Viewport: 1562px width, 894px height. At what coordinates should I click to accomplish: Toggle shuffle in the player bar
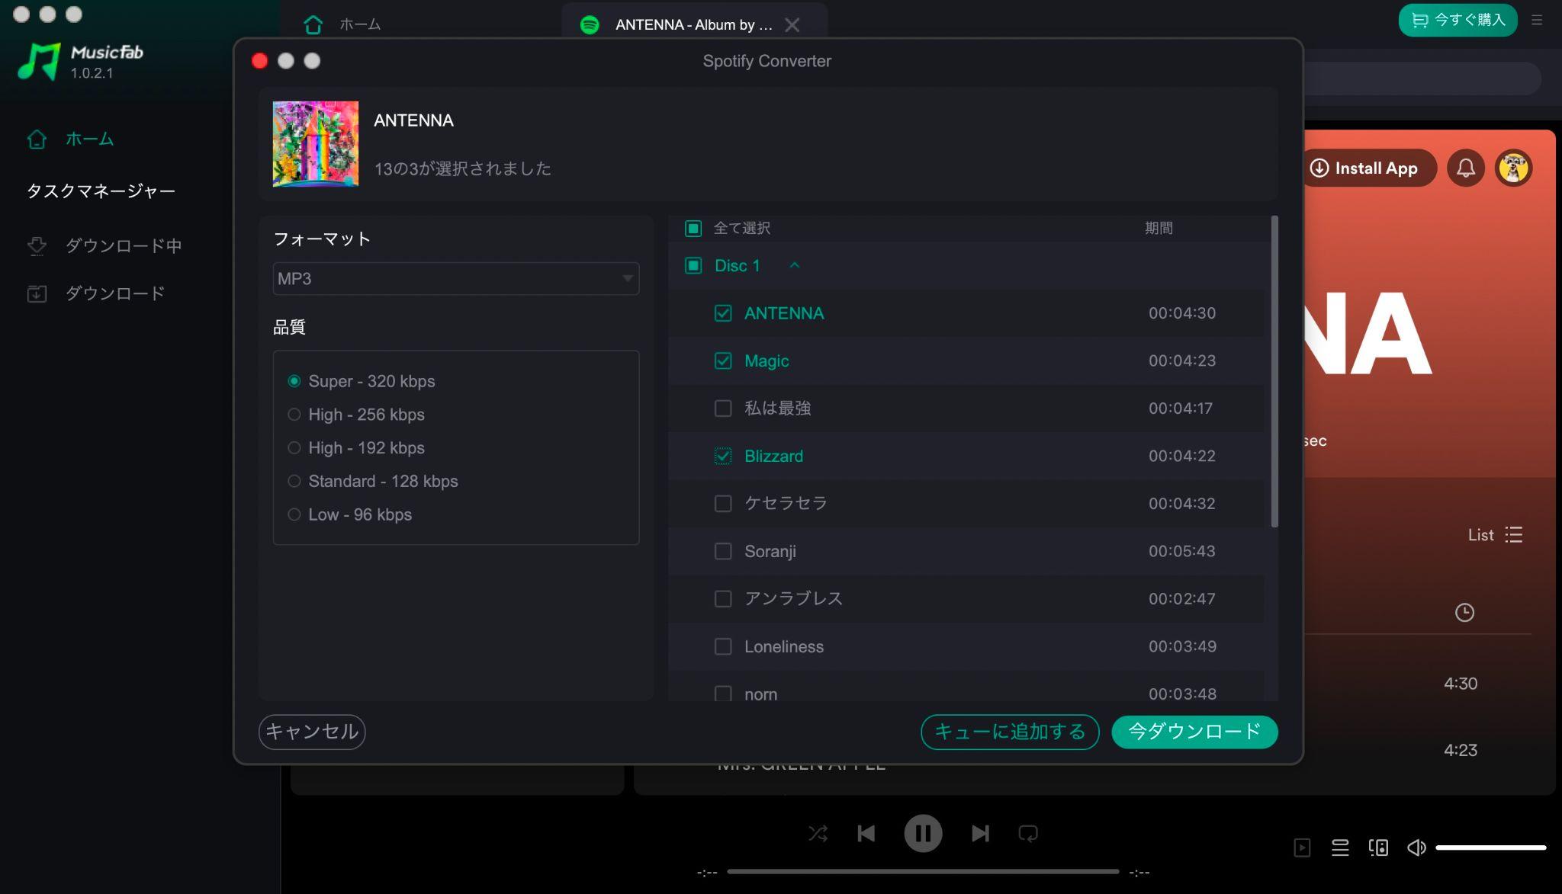pos(818,833)
